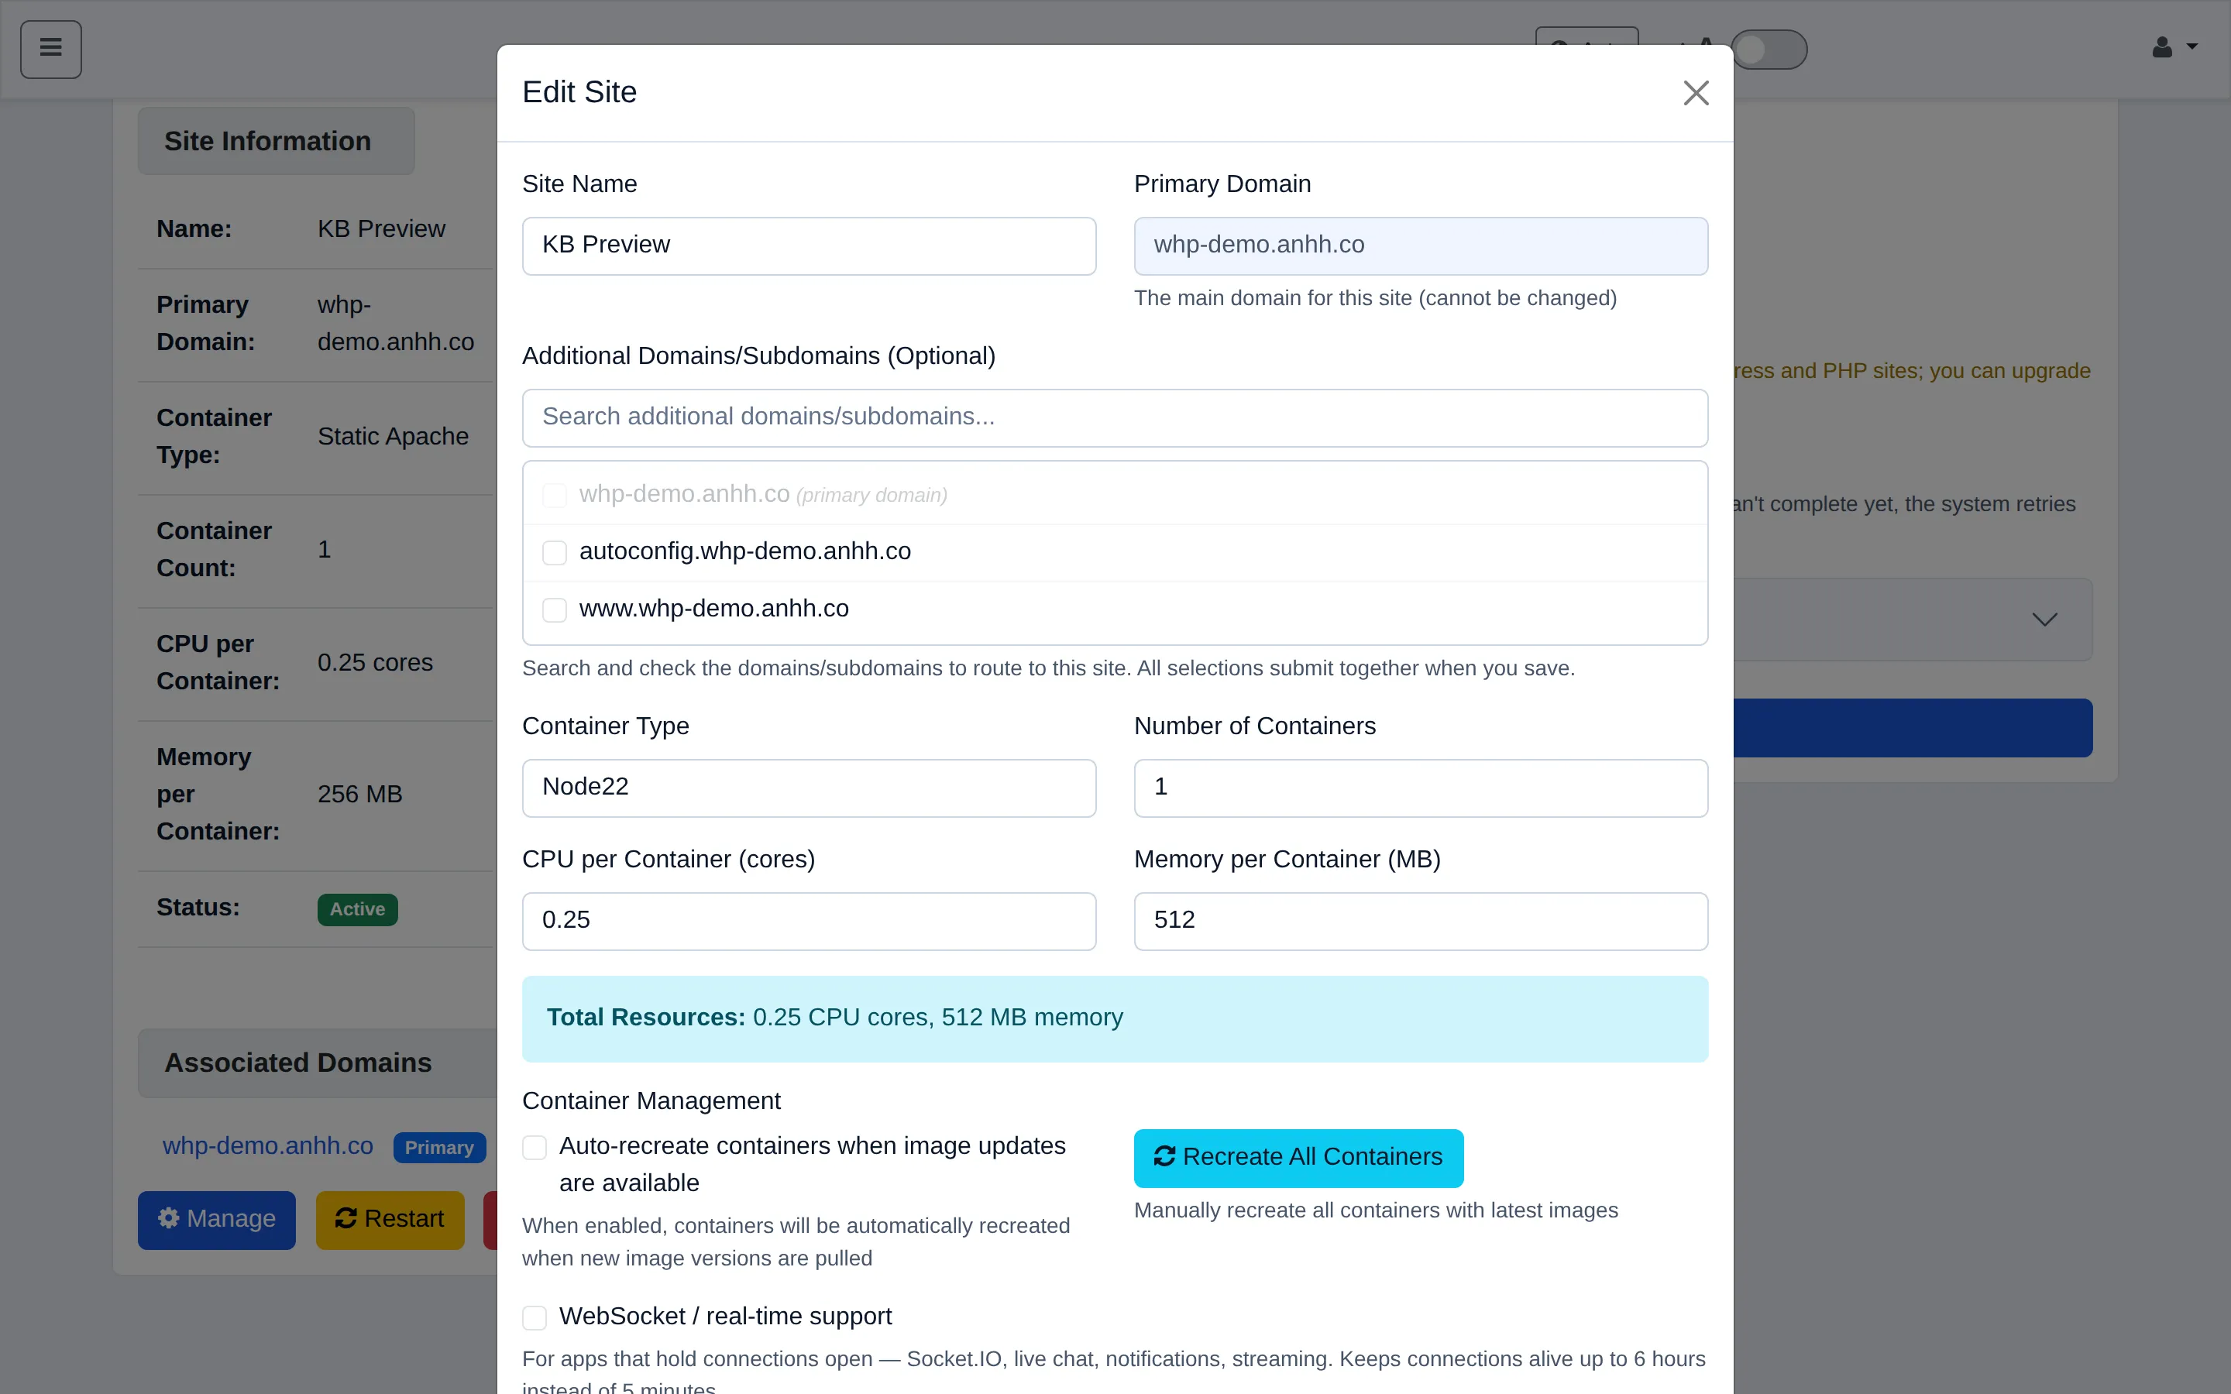Open the Container Type dropdown

point(809,788)
